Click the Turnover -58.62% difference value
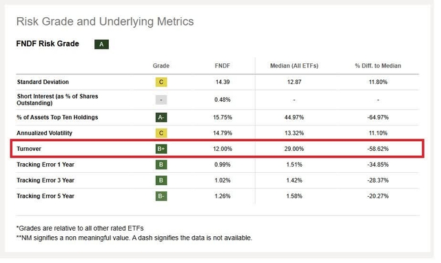 tap(378, 149)
